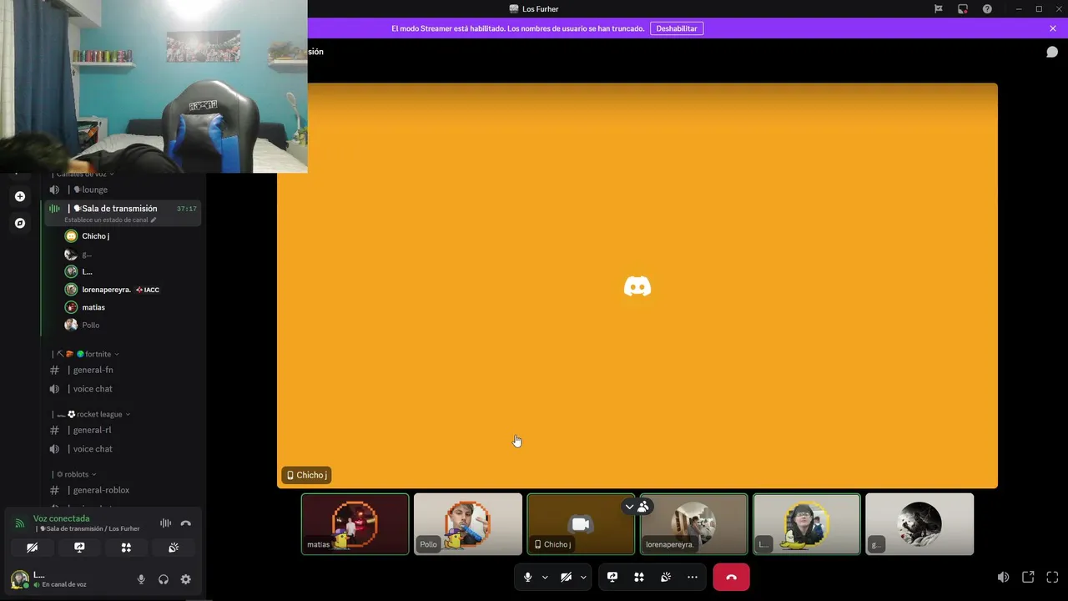Click the main orange Chicho j stream view
Image resolution: width=1068 pixels, height=601 pixels.
tap(637, 285)
